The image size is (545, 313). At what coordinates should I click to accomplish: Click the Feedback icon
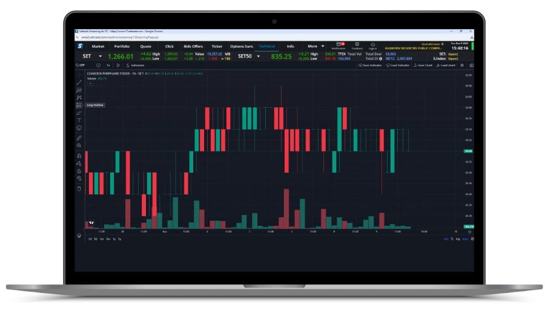[x=357, y=45]
